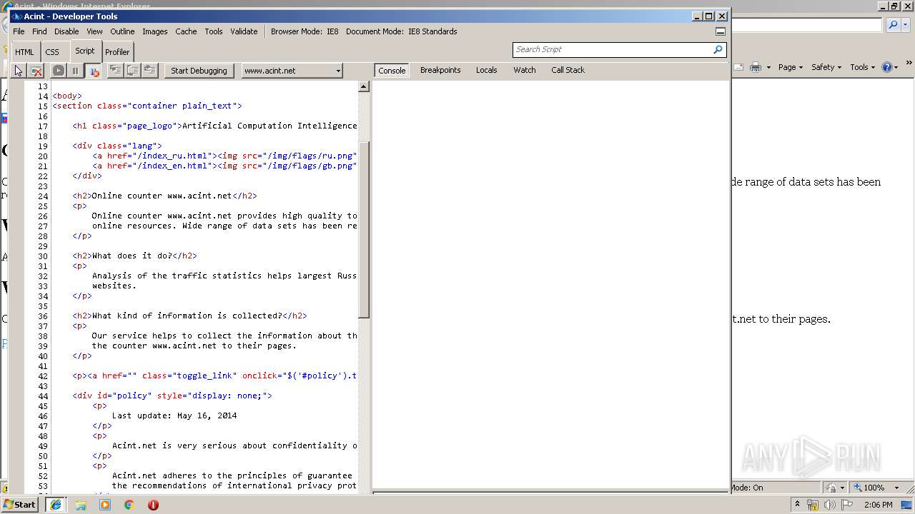Viewport: 915px width, 514px height.
Task: Open Windows Explorer from the taskbar
Action: coord(81,505)
